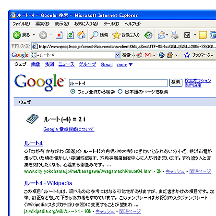The width and height of the screenshot is (216, 216).
Task: Click the colorful gadget icon on Google Toolbar
Action: 170,55
